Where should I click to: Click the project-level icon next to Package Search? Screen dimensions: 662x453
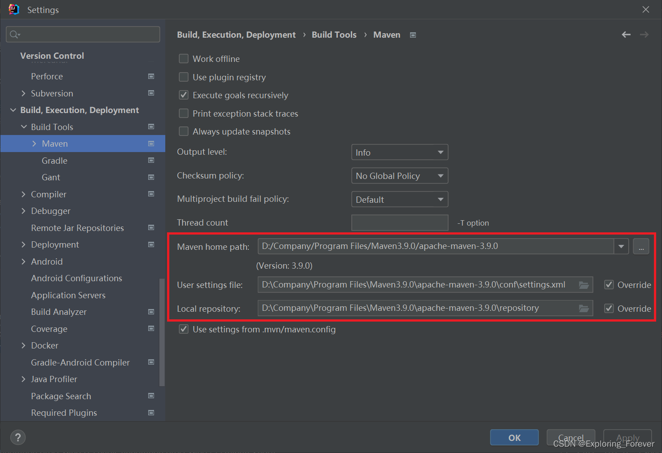tap(151, 396)
